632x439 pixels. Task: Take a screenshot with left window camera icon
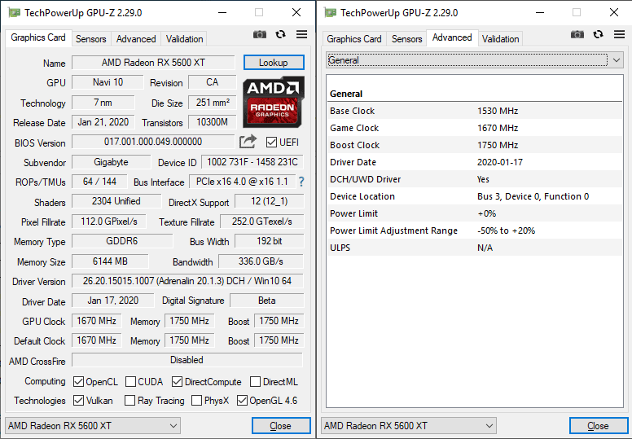260,35
